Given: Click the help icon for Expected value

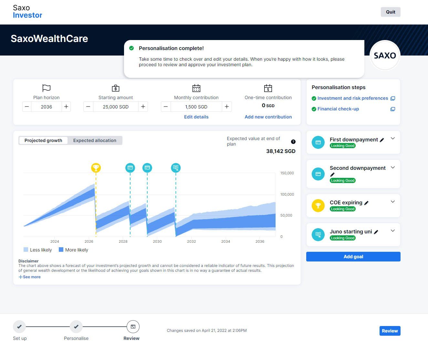Looking at the screenshot, I should click(x=293, y=142).
